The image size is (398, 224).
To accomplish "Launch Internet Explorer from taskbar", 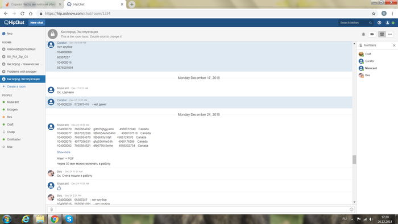I will (26, 219).
